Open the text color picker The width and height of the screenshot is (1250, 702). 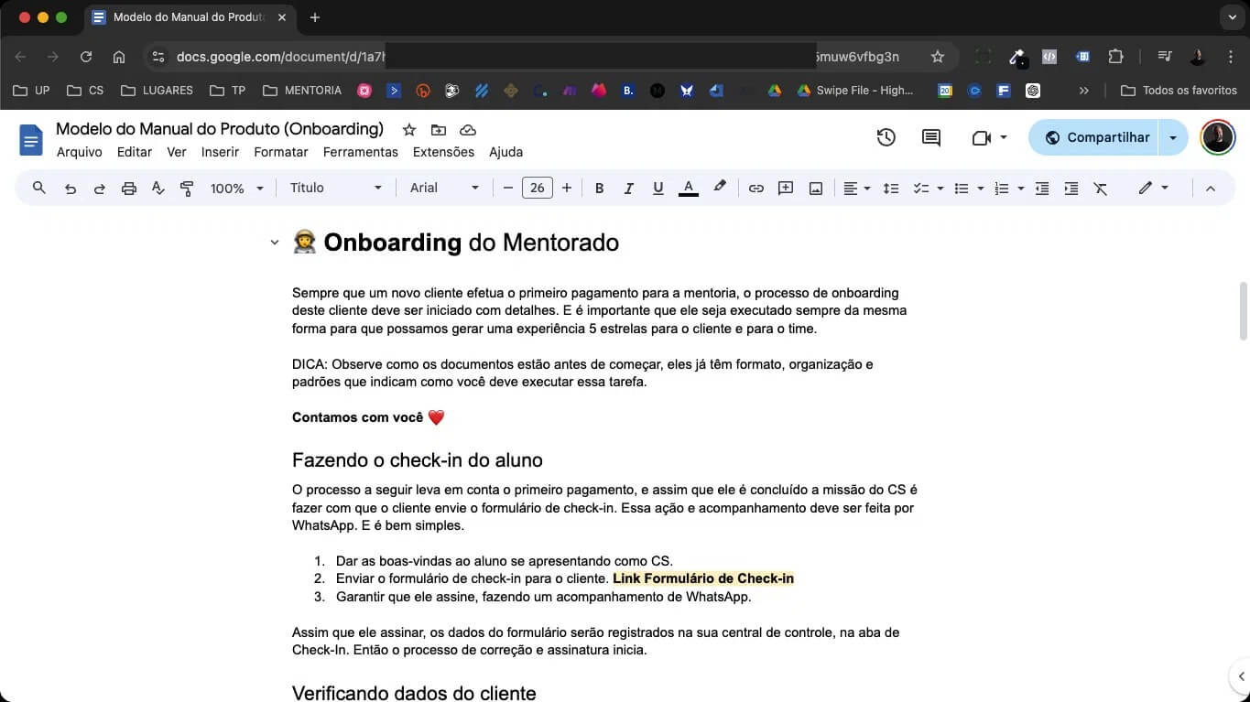pos(689,188)
